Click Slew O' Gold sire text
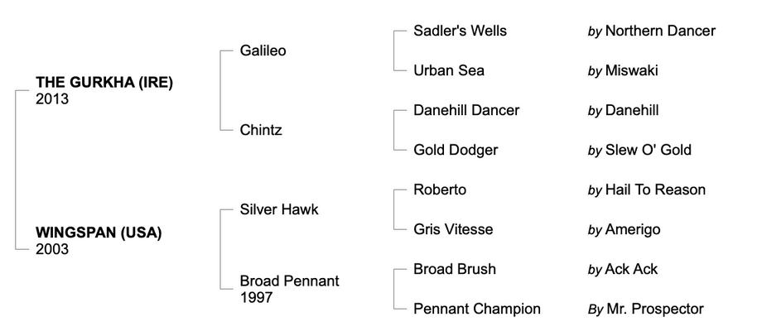 [x=648, y=150]
